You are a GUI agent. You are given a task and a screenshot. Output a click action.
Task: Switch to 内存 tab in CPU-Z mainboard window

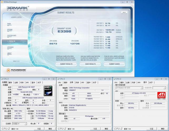point(77,82)
